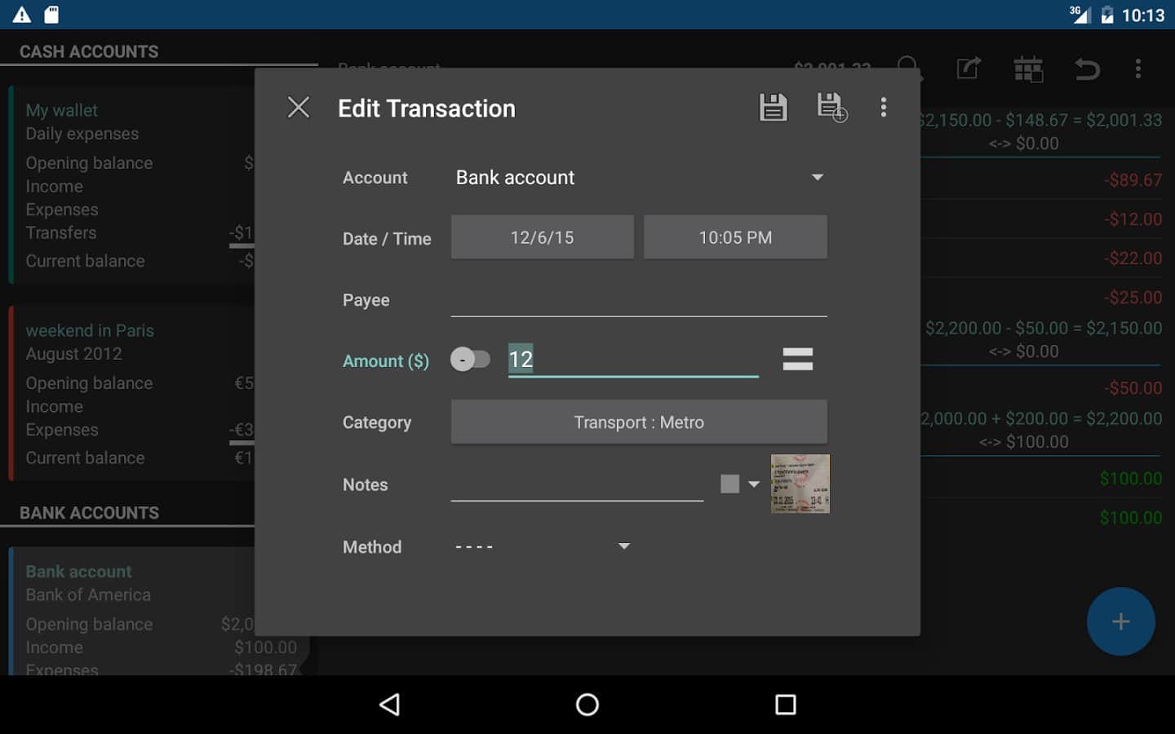Image resolution: width=1175 pixels, height=734 pixels.
Task: Close the Edit Transaction dialog
Action: [299, 108]
